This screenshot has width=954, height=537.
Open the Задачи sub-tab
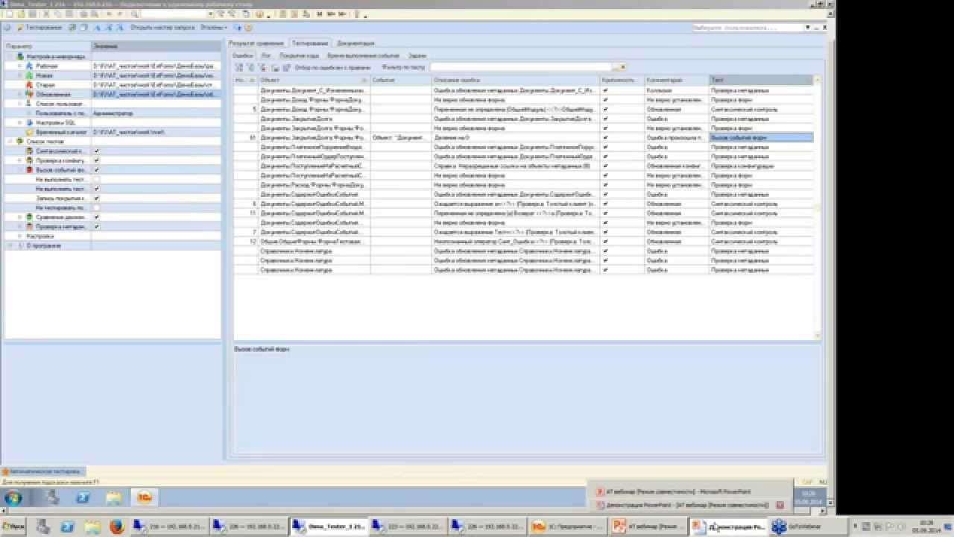coord(417,56)
